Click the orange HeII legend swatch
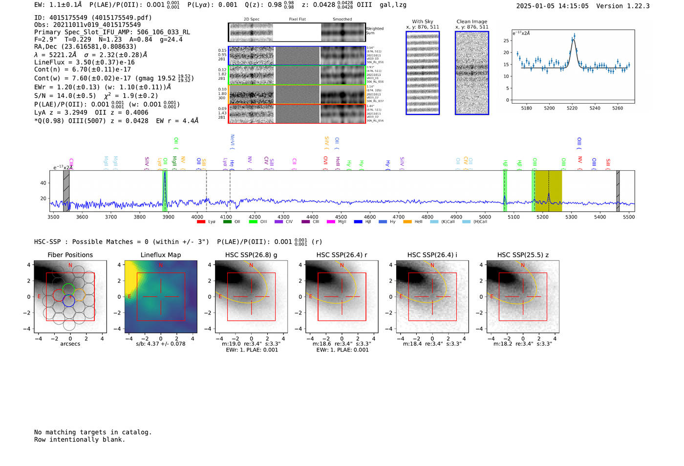This screenshot has width=684, height=466. pyautogui.click(x=407, y=222)
